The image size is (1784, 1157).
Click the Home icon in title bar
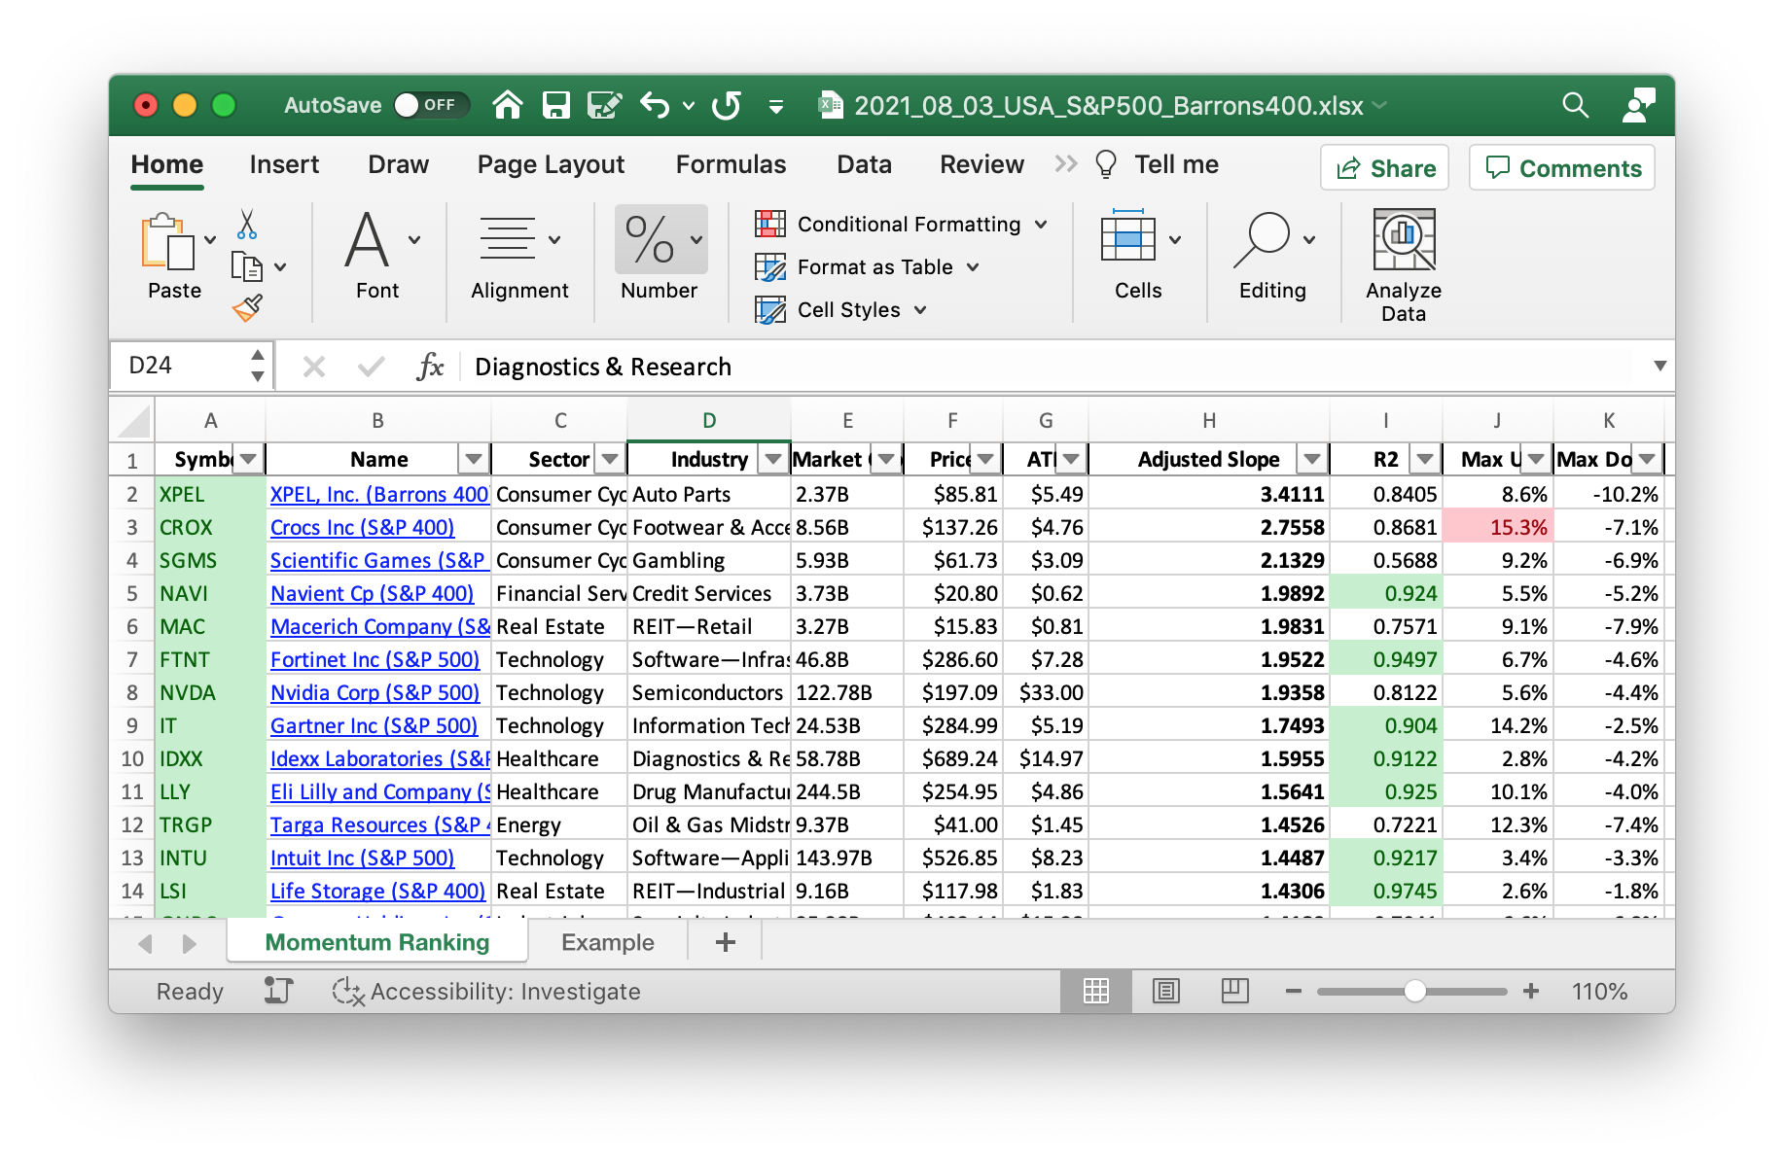pyautogui.click(x=508, y=105)
